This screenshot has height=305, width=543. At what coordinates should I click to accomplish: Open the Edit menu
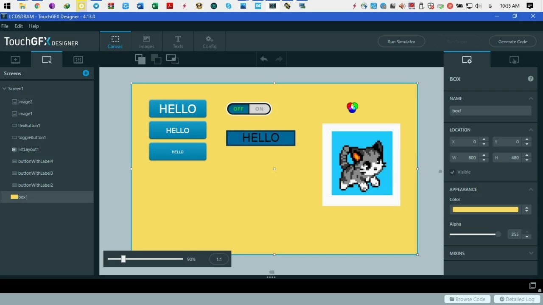coord(19,26)
